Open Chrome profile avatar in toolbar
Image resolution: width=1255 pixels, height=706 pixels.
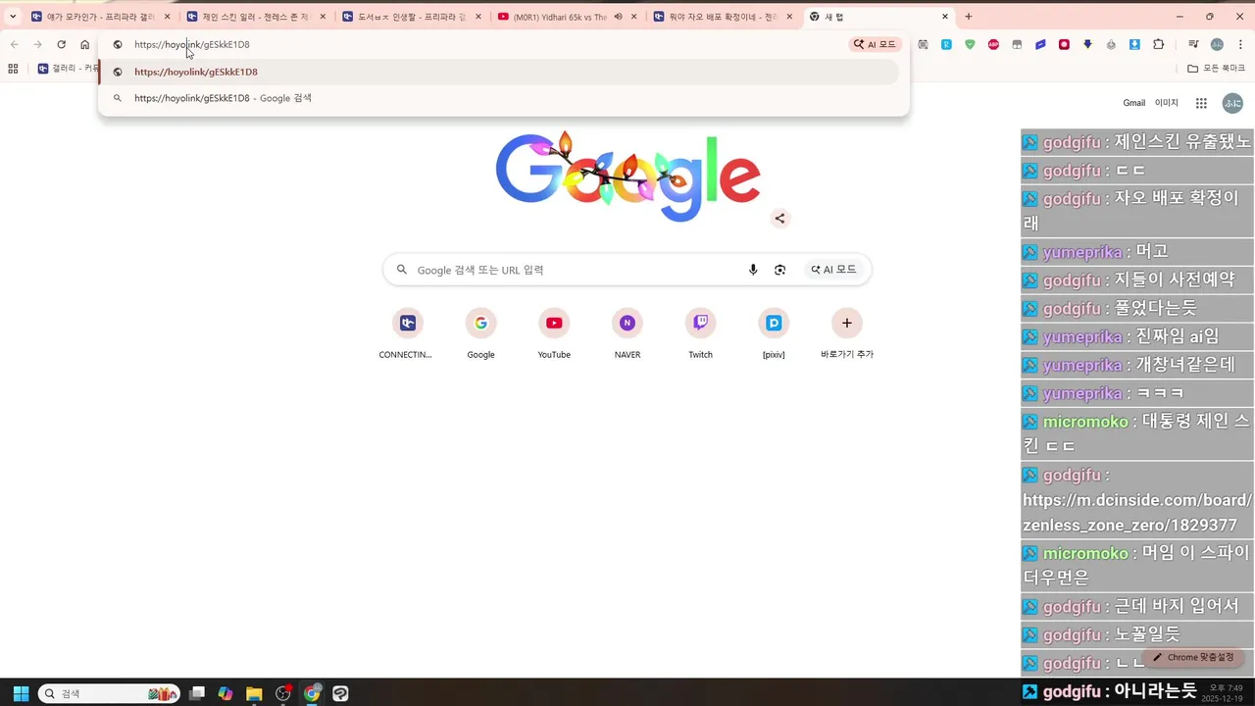1217,44
